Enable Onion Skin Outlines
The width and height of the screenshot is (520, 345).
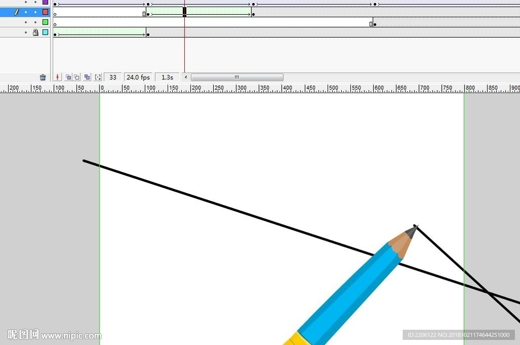pos(77,77)
